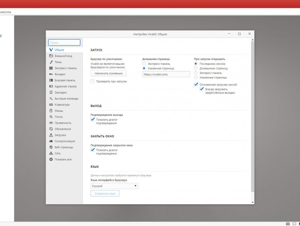Enable the Проверять при запуске checkbox
This screenshot has height=226, width=300.
pos(92,81)
